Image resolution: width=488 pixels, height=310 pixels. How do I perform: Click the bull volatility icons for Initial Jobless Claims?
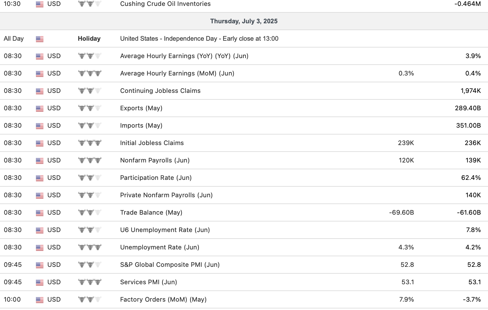[x=90, y=143]
